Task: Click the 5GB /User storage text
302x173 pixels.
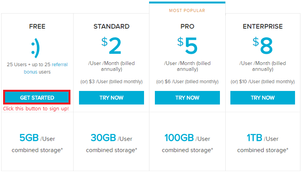Action: pyautogui.click(x=37, y=138)
